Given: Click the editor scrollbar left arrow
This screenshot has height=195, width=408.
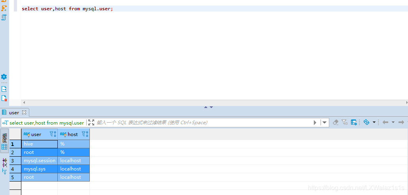Looking at the screenshot, I should [24, 103].
